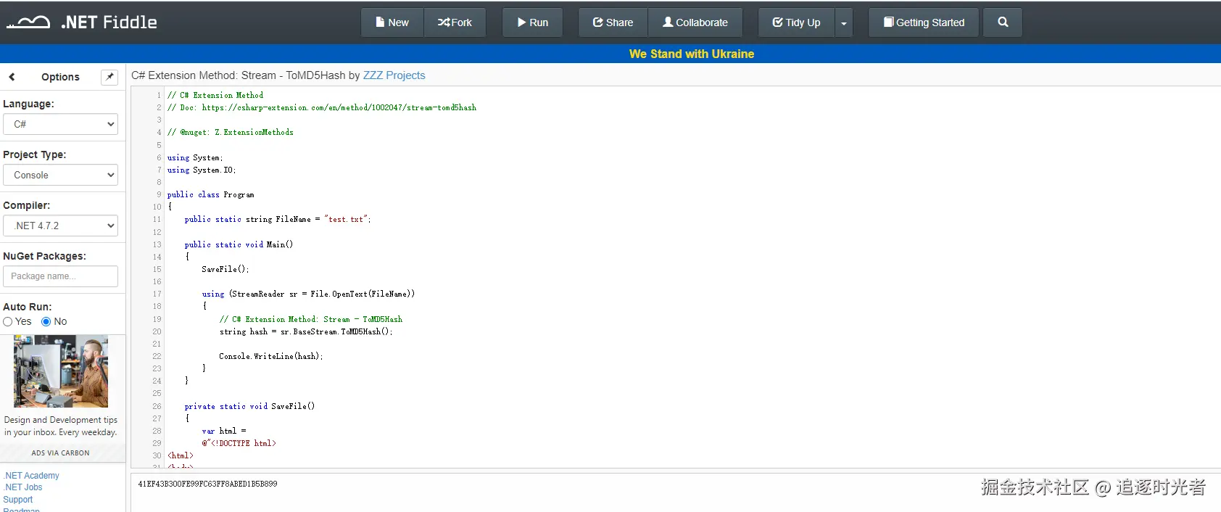Viewport: 1221px width, 512px height.
Task: Click the FileName declaration code line
Action: tap(278, 219)
